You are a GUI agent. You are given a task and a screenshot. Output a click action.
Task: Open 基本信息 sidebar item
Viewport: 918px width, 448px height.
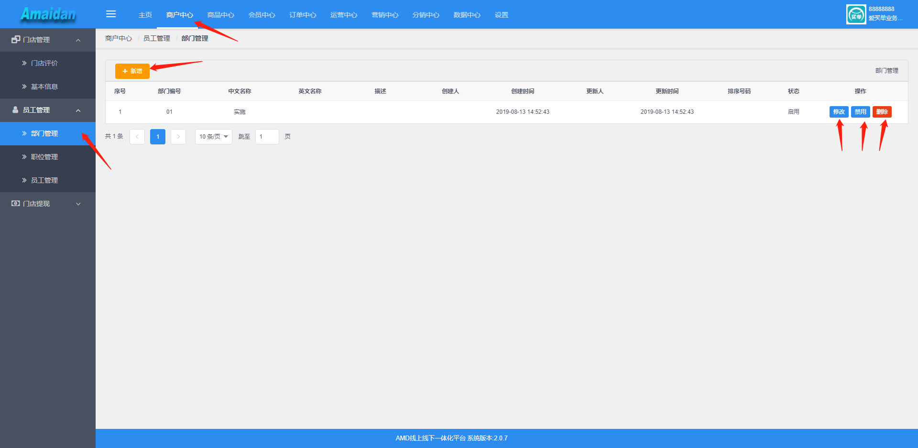(48, 87)
